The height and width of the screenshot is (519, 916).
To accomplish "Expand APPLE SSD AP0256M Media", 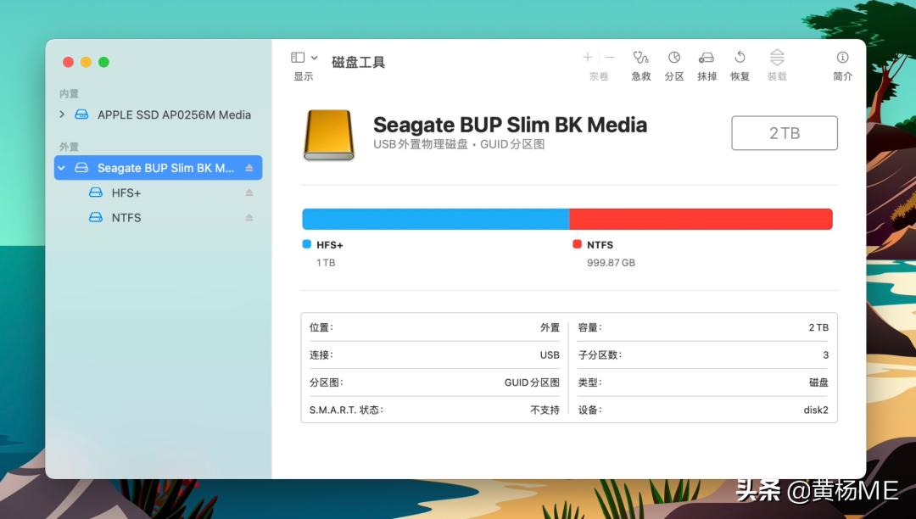I will coord(60,114).
